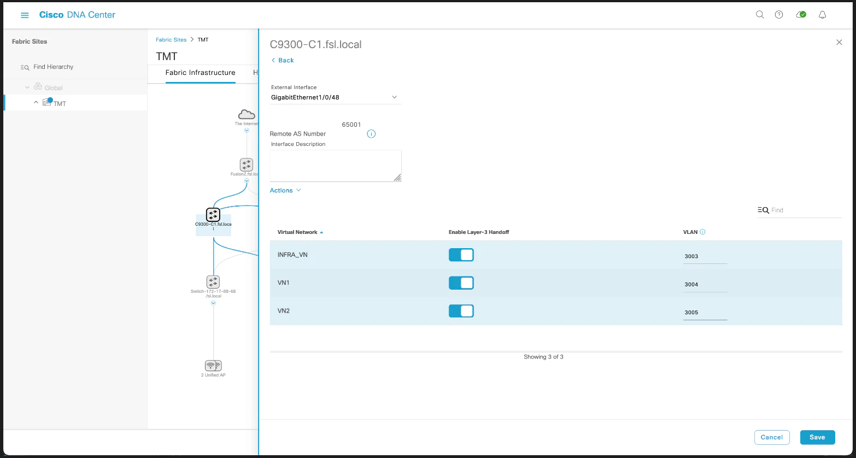
Task: Select the C9300-C1 device icon in topology
Action: 213,214
